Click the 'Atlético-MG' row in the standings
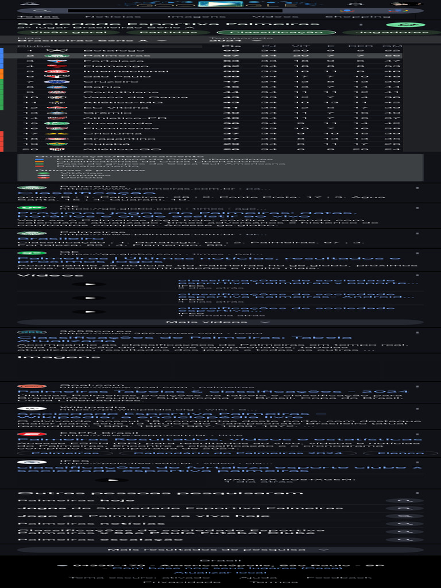This screenshot has width=441, height=588. pyautogui.click(x=210, y=102)
